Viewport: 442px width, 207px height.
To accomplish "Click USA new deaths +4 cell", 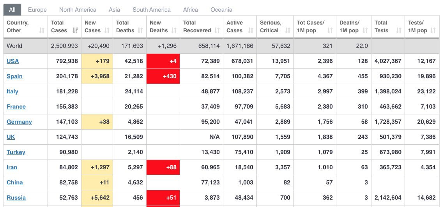I will coord(163,61).
